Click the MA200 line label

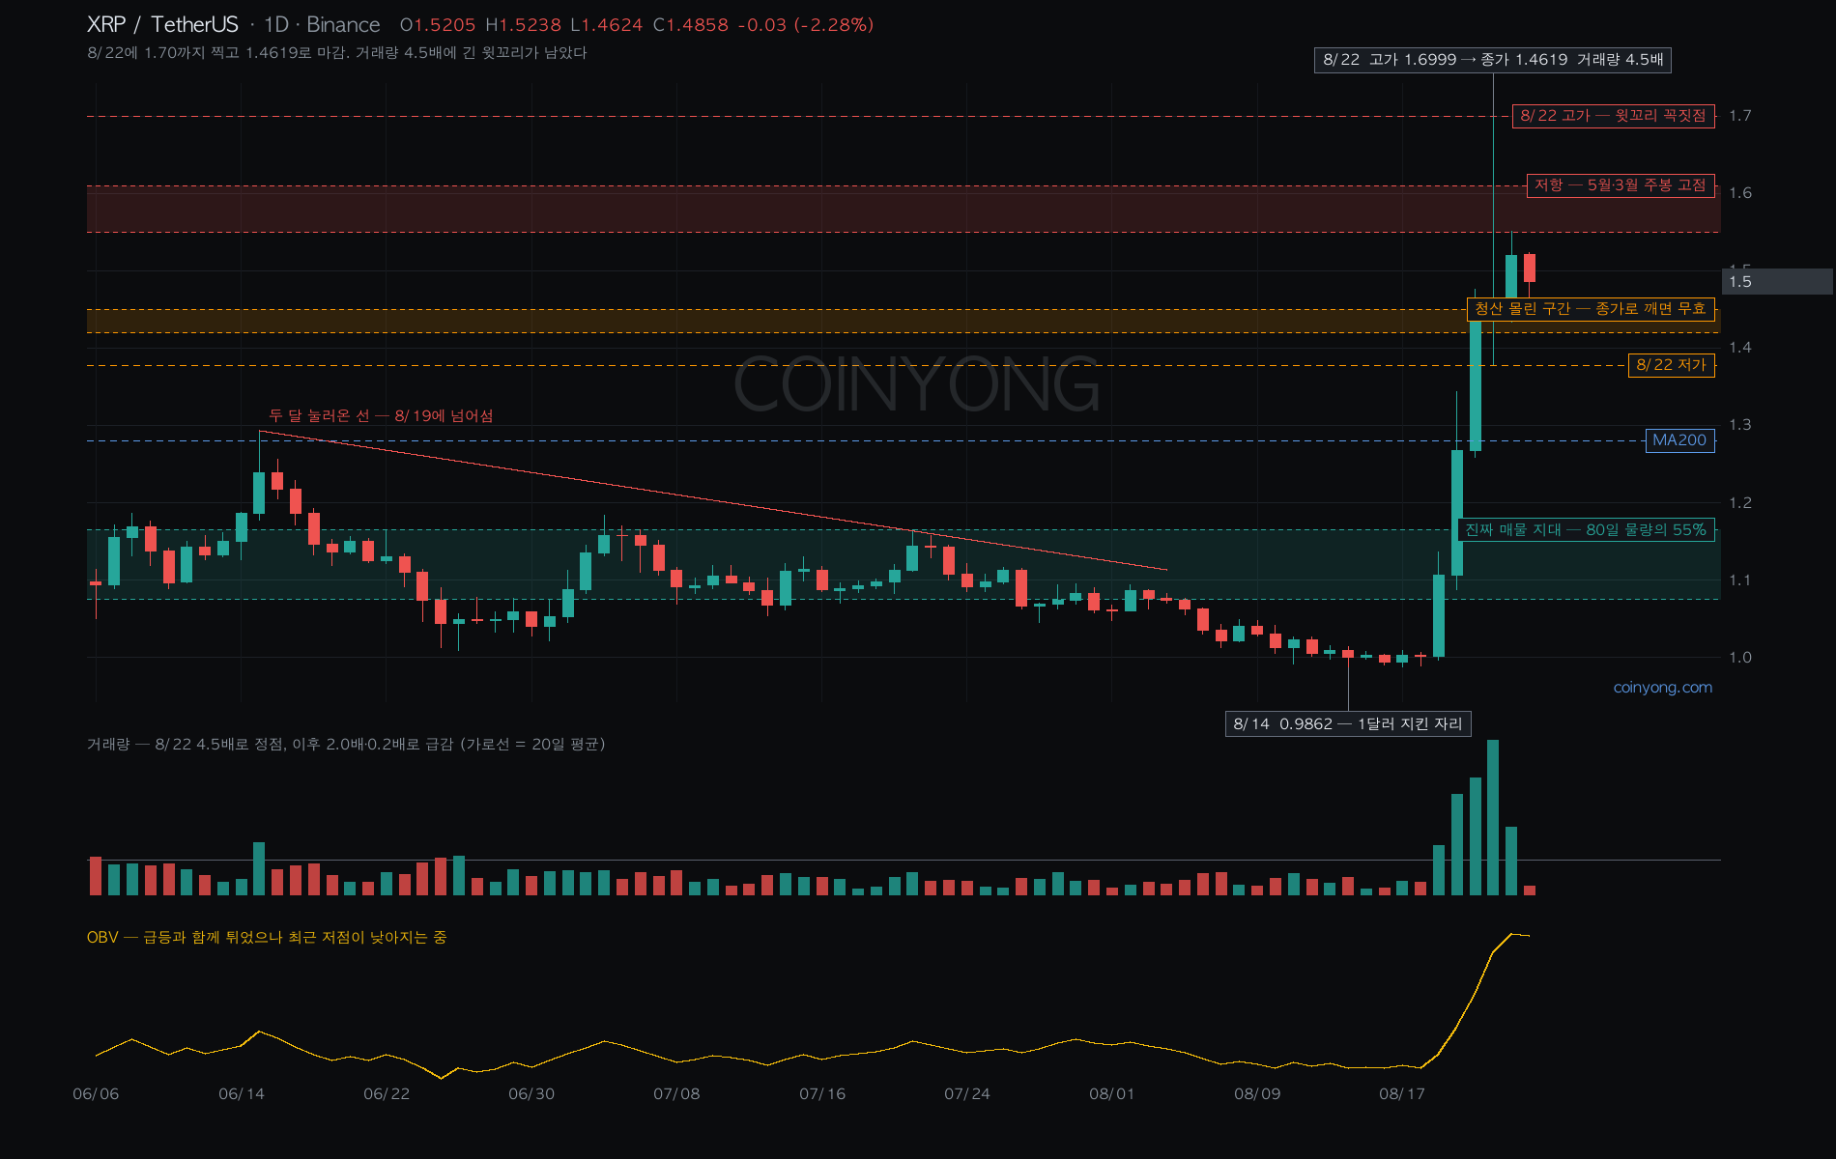pyautogui.click(x=1679, y=440)
